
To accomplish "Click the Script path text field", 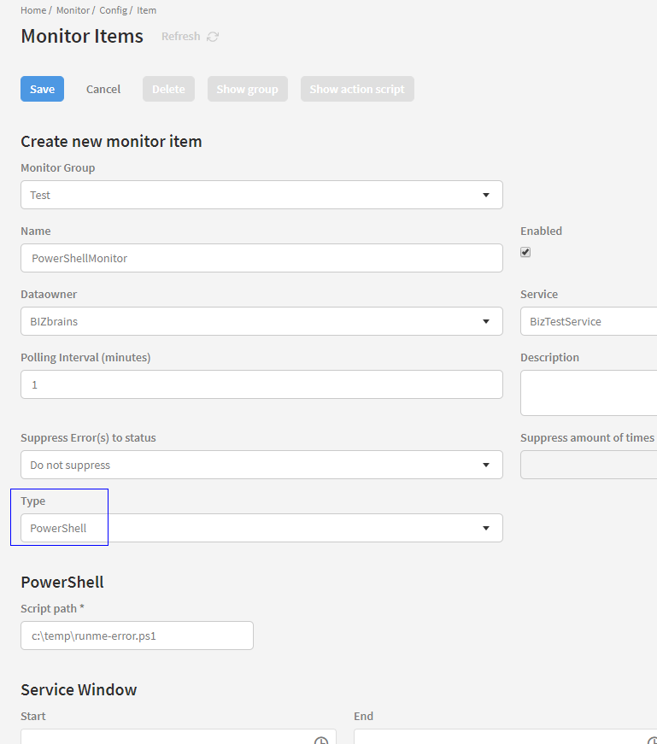I will click(137, 636).
